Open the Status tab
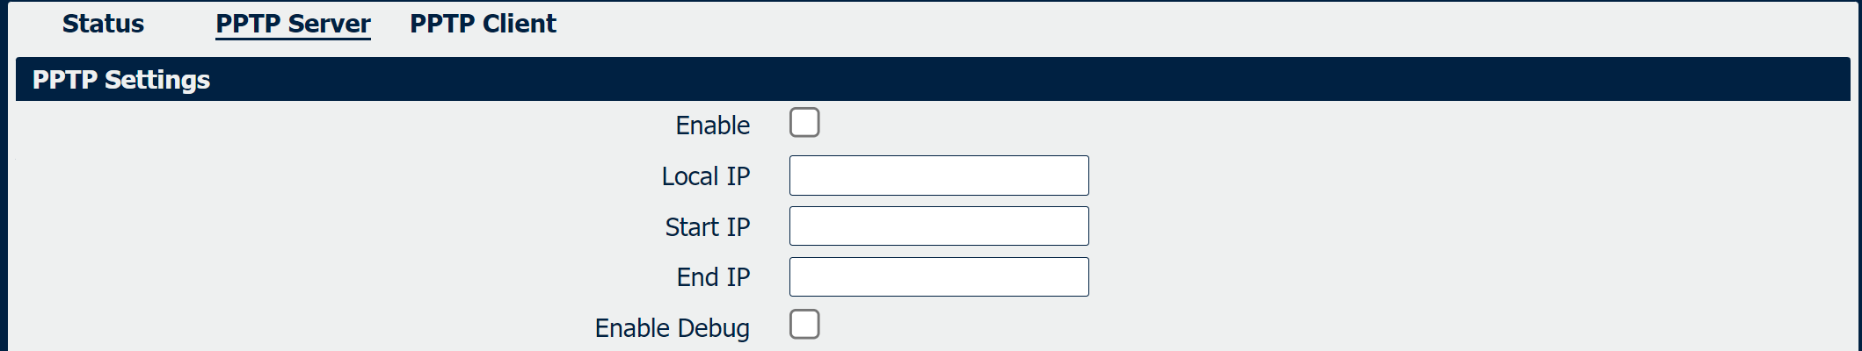Image resolution: width=1862 pixels, height=351 pixels. click(103, 24)
